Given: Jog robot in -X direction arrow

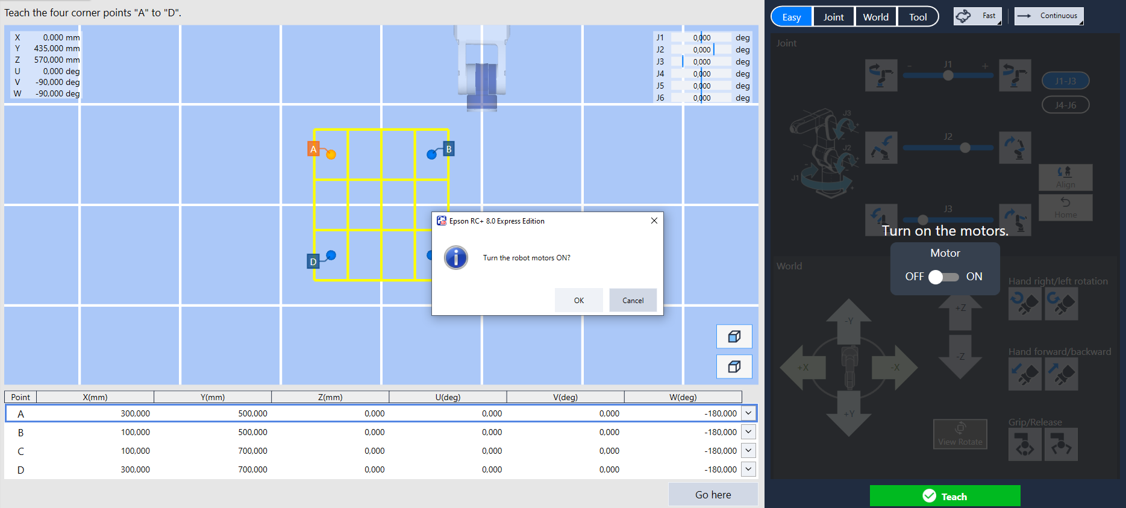Looking at the screenshot, I should pyautogui.click(x=895, y=367).
